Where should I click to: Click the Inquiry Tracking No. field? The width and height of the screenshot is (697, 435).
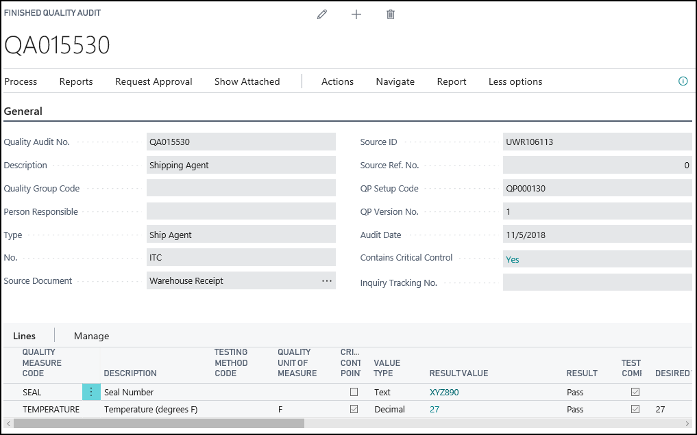pos(596,282)
